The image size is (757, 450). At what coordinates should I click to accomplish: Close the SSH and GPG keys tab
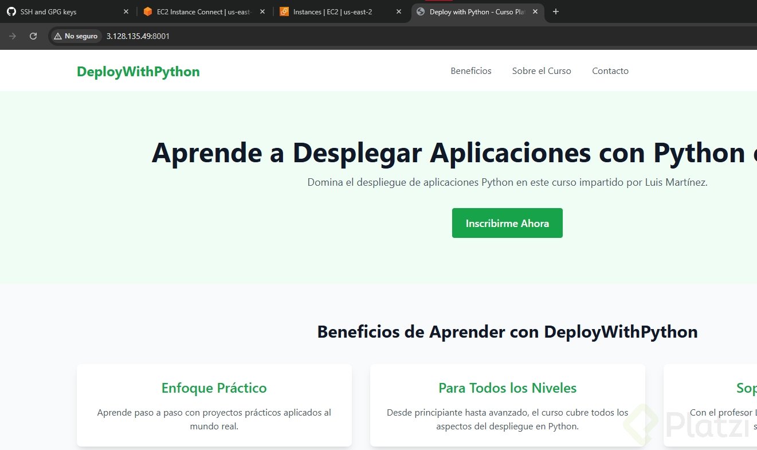(126, 11)
